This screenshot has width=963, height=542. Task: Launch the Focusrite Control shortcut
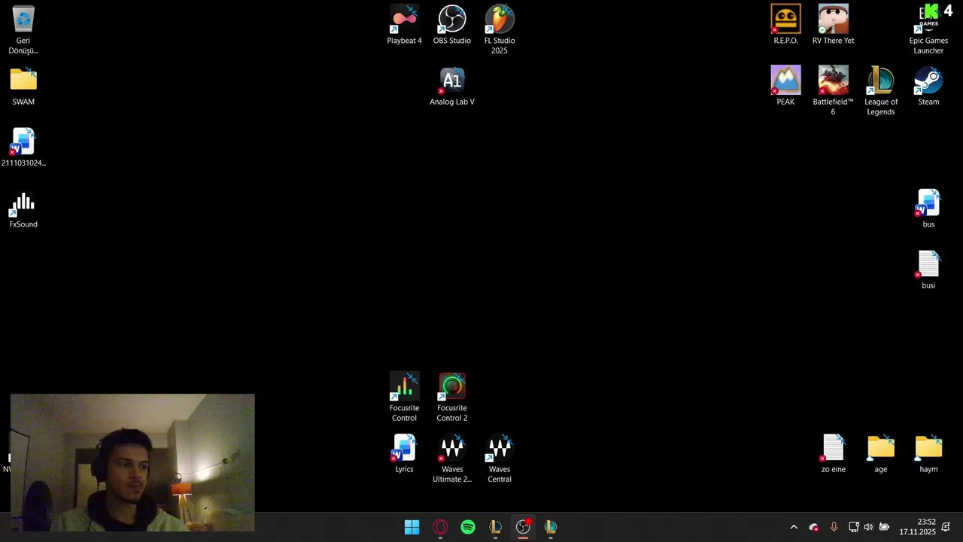[x=404, y=397]
